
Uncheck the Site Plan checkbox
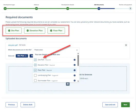(35, 60)
